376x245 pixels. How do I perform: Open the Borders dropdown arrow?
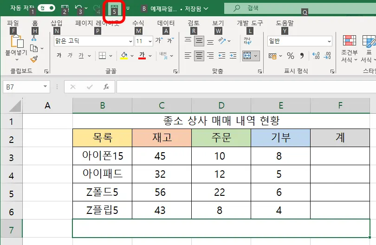(x=111, y=56)
